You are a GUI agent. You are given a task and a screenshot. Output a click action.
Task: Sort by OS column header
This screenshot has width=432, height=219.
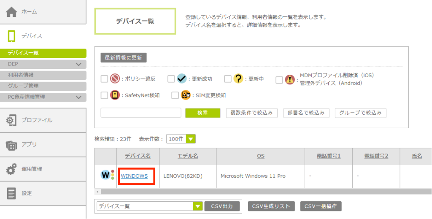tap(261, 156)
